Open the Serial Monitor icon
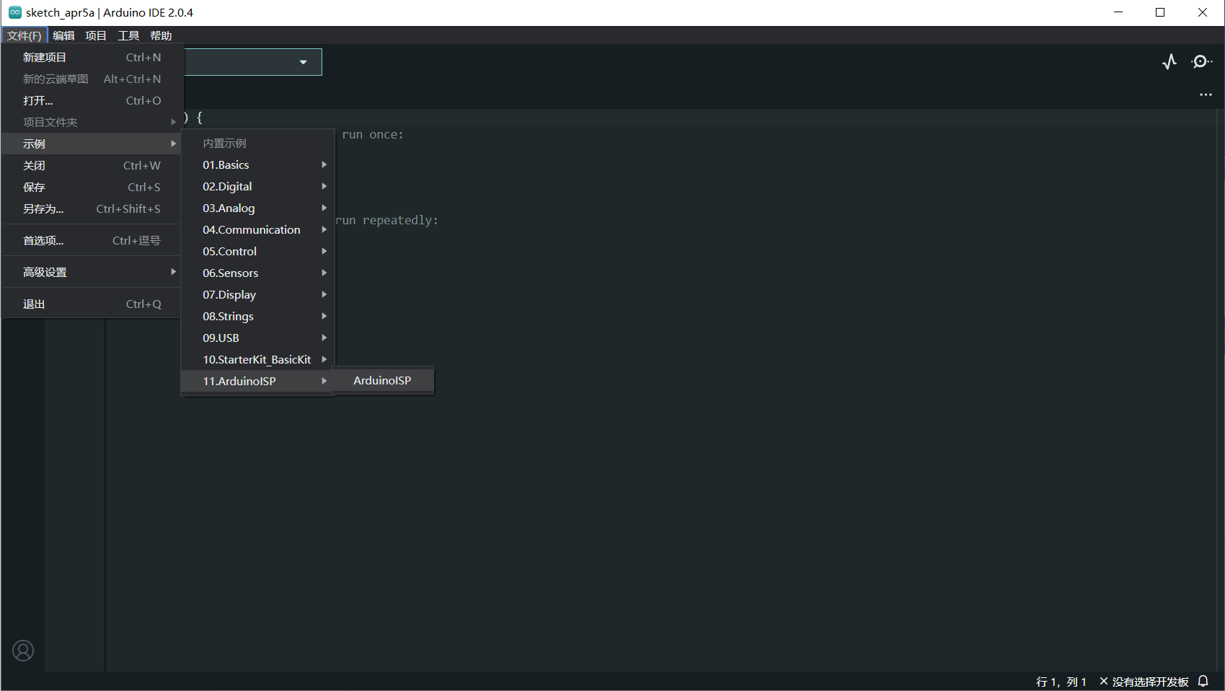The width and height of the screenshot is (1225, 691). (1201, 62)
